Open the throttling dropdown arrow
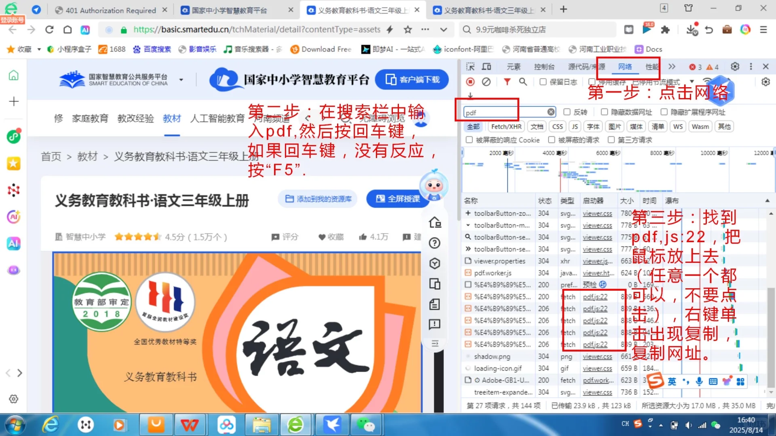Image resolution: width=776 pixels, height=436 pixels. click(692, 82)
